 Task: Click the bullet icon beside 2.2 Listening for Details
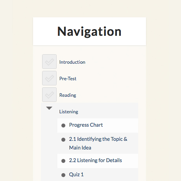(63, 161)
